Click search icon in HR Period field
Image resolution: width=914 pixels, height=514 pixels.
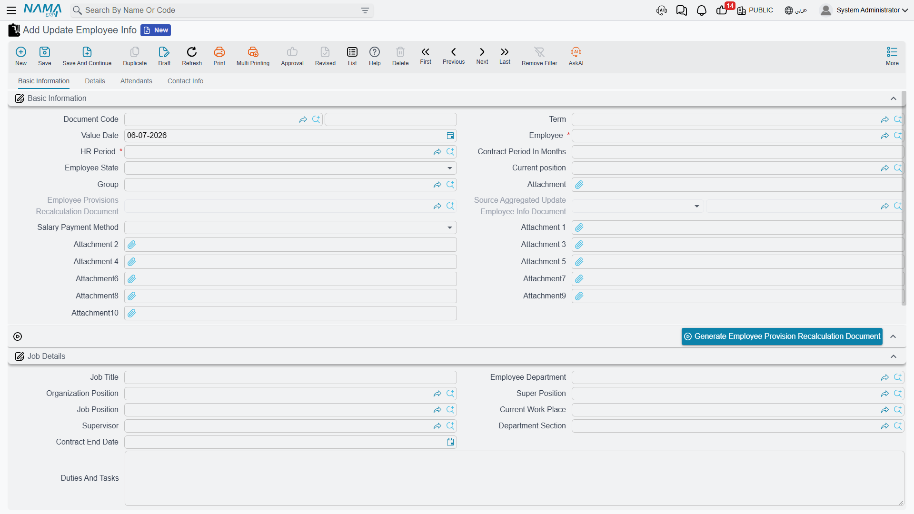click(450, 152)
